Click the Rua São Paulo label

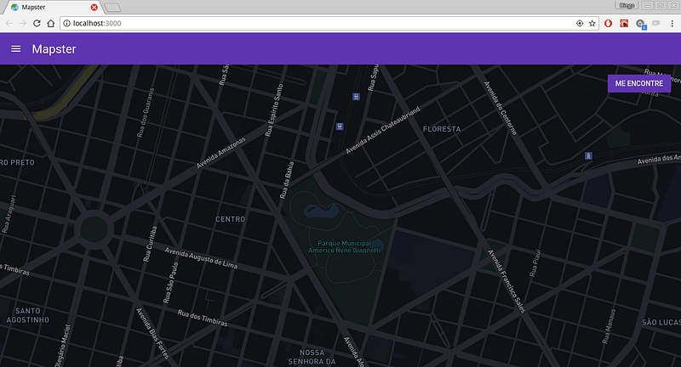pyautogui.click(x=171, y=283)
